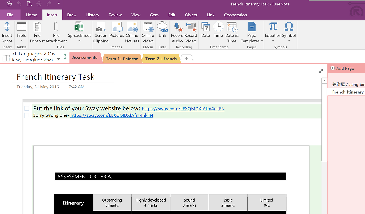Expand the Table dropdown arrow
Viewport: 365px width, 214px height.
tap(21, 41)
